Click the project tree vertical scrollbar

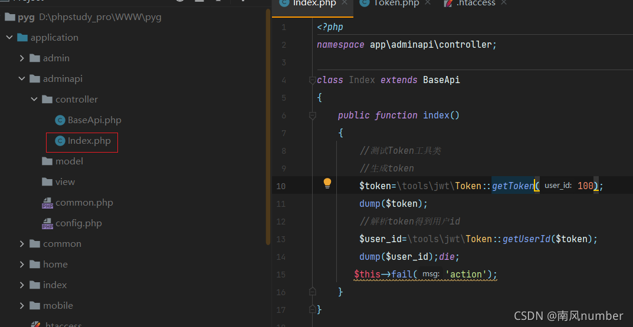(268, 127)
